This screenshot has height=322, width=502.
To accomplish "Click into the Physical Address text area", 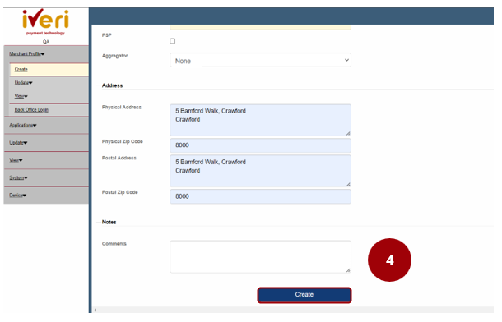I will [x=260, y=120].
